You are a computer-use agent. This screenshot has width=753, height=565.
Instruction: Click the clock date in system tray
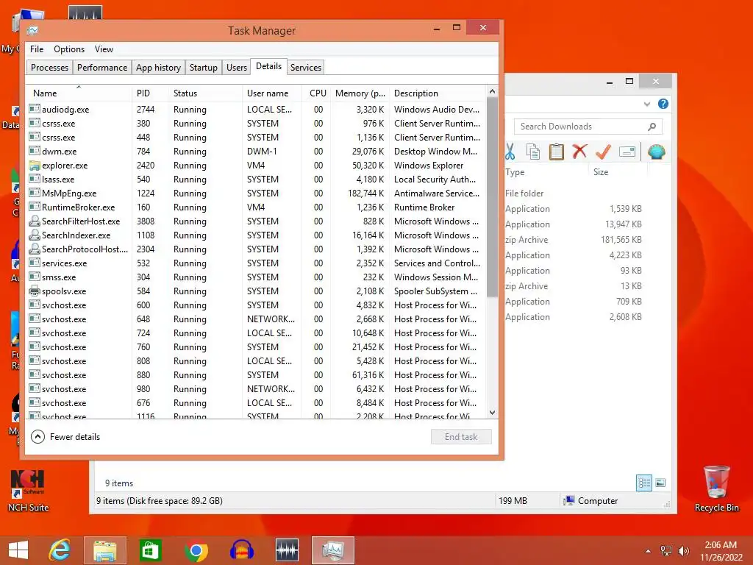tap(721, 551)
